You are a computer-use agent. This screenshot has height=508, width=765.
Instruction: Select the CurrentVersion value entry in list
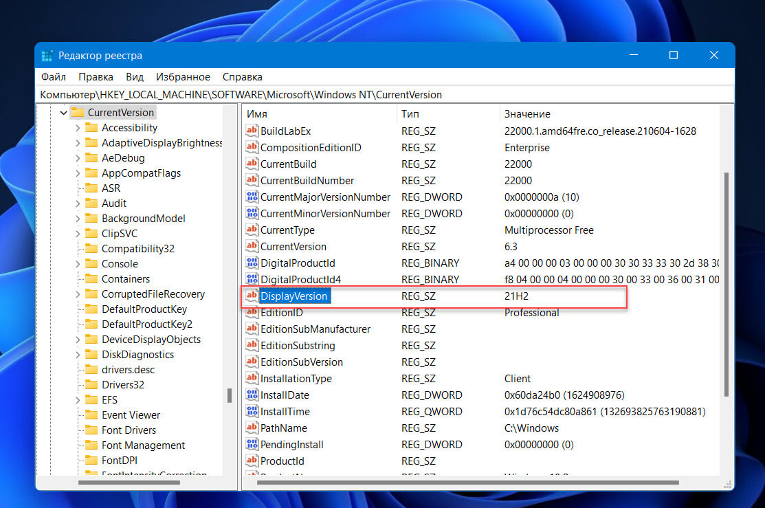click(x=293, y=246)
